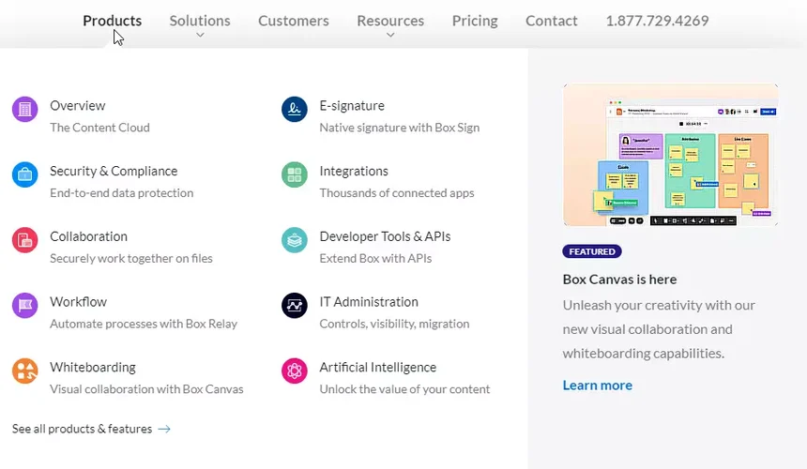Click See all products & features
Viewport: 807px width, 469px height.
83,429
